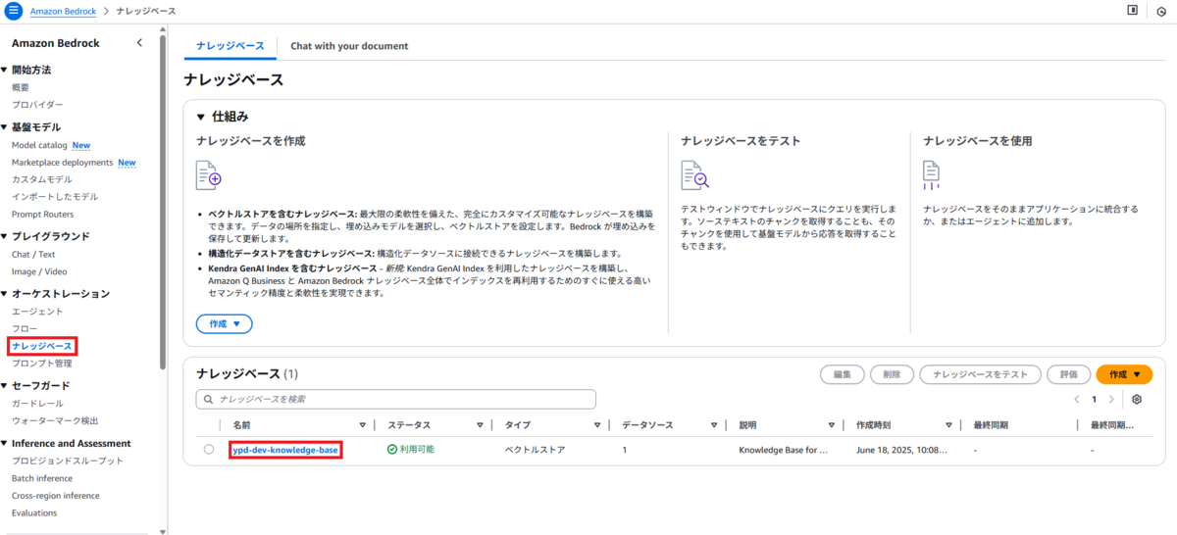Focus the ナレッジベースを検索 search field
Viewport: 1177px width, 535px height.
(x=396, y=399)
